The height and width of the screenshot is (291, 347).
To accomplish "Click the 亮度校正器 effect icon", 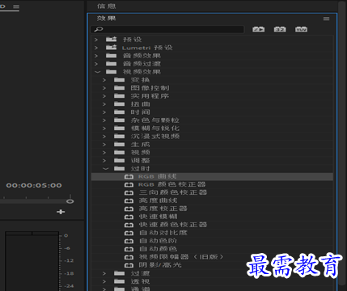I will [129, 209].
